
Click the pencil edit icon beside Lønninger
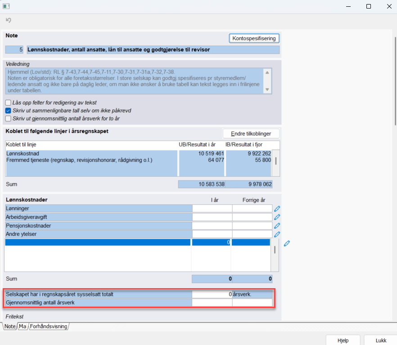[277, 208]
